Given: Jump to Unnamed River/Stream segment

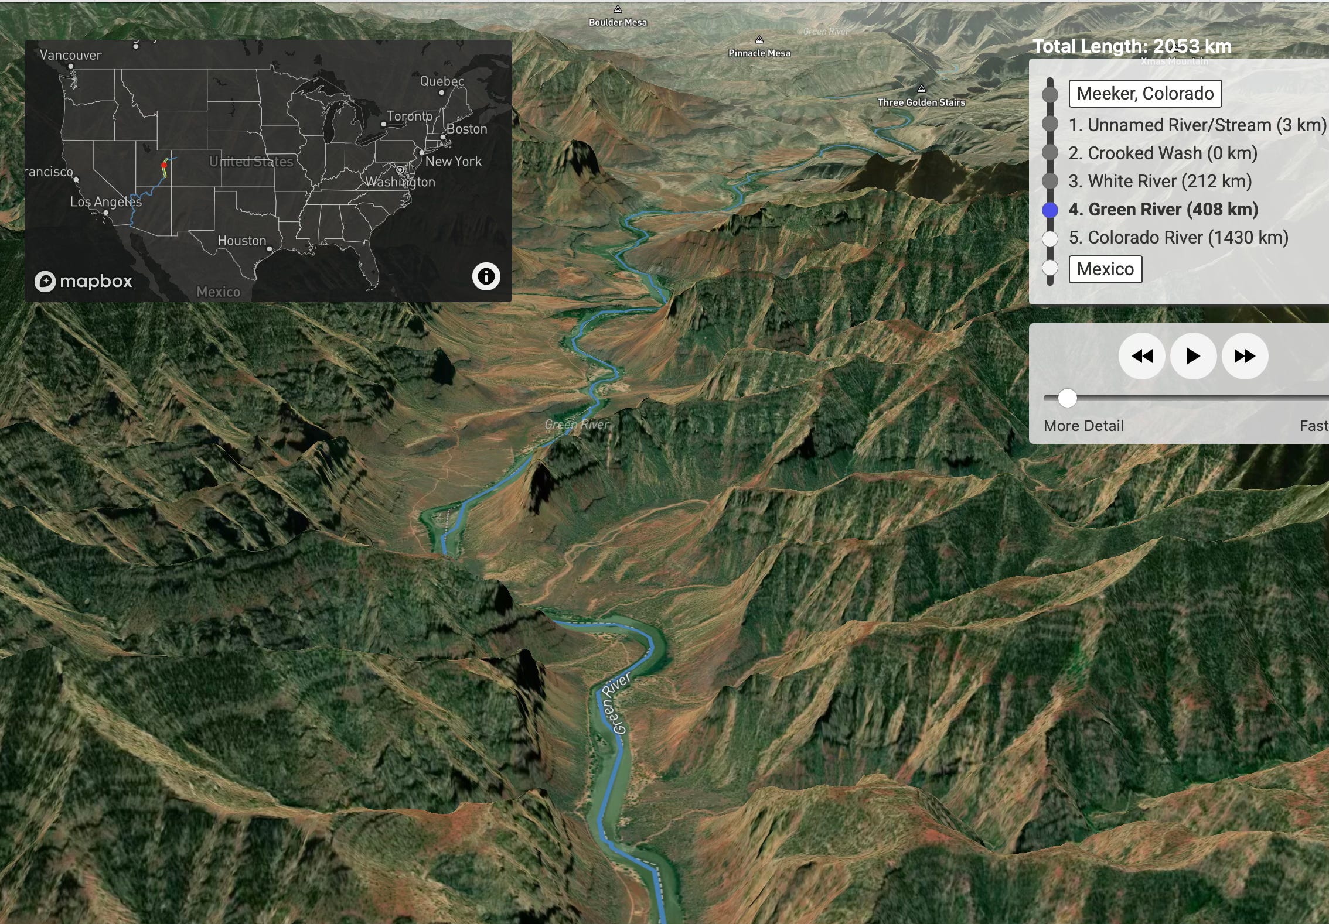Looking at the screenshot, I should point(1197,125).
